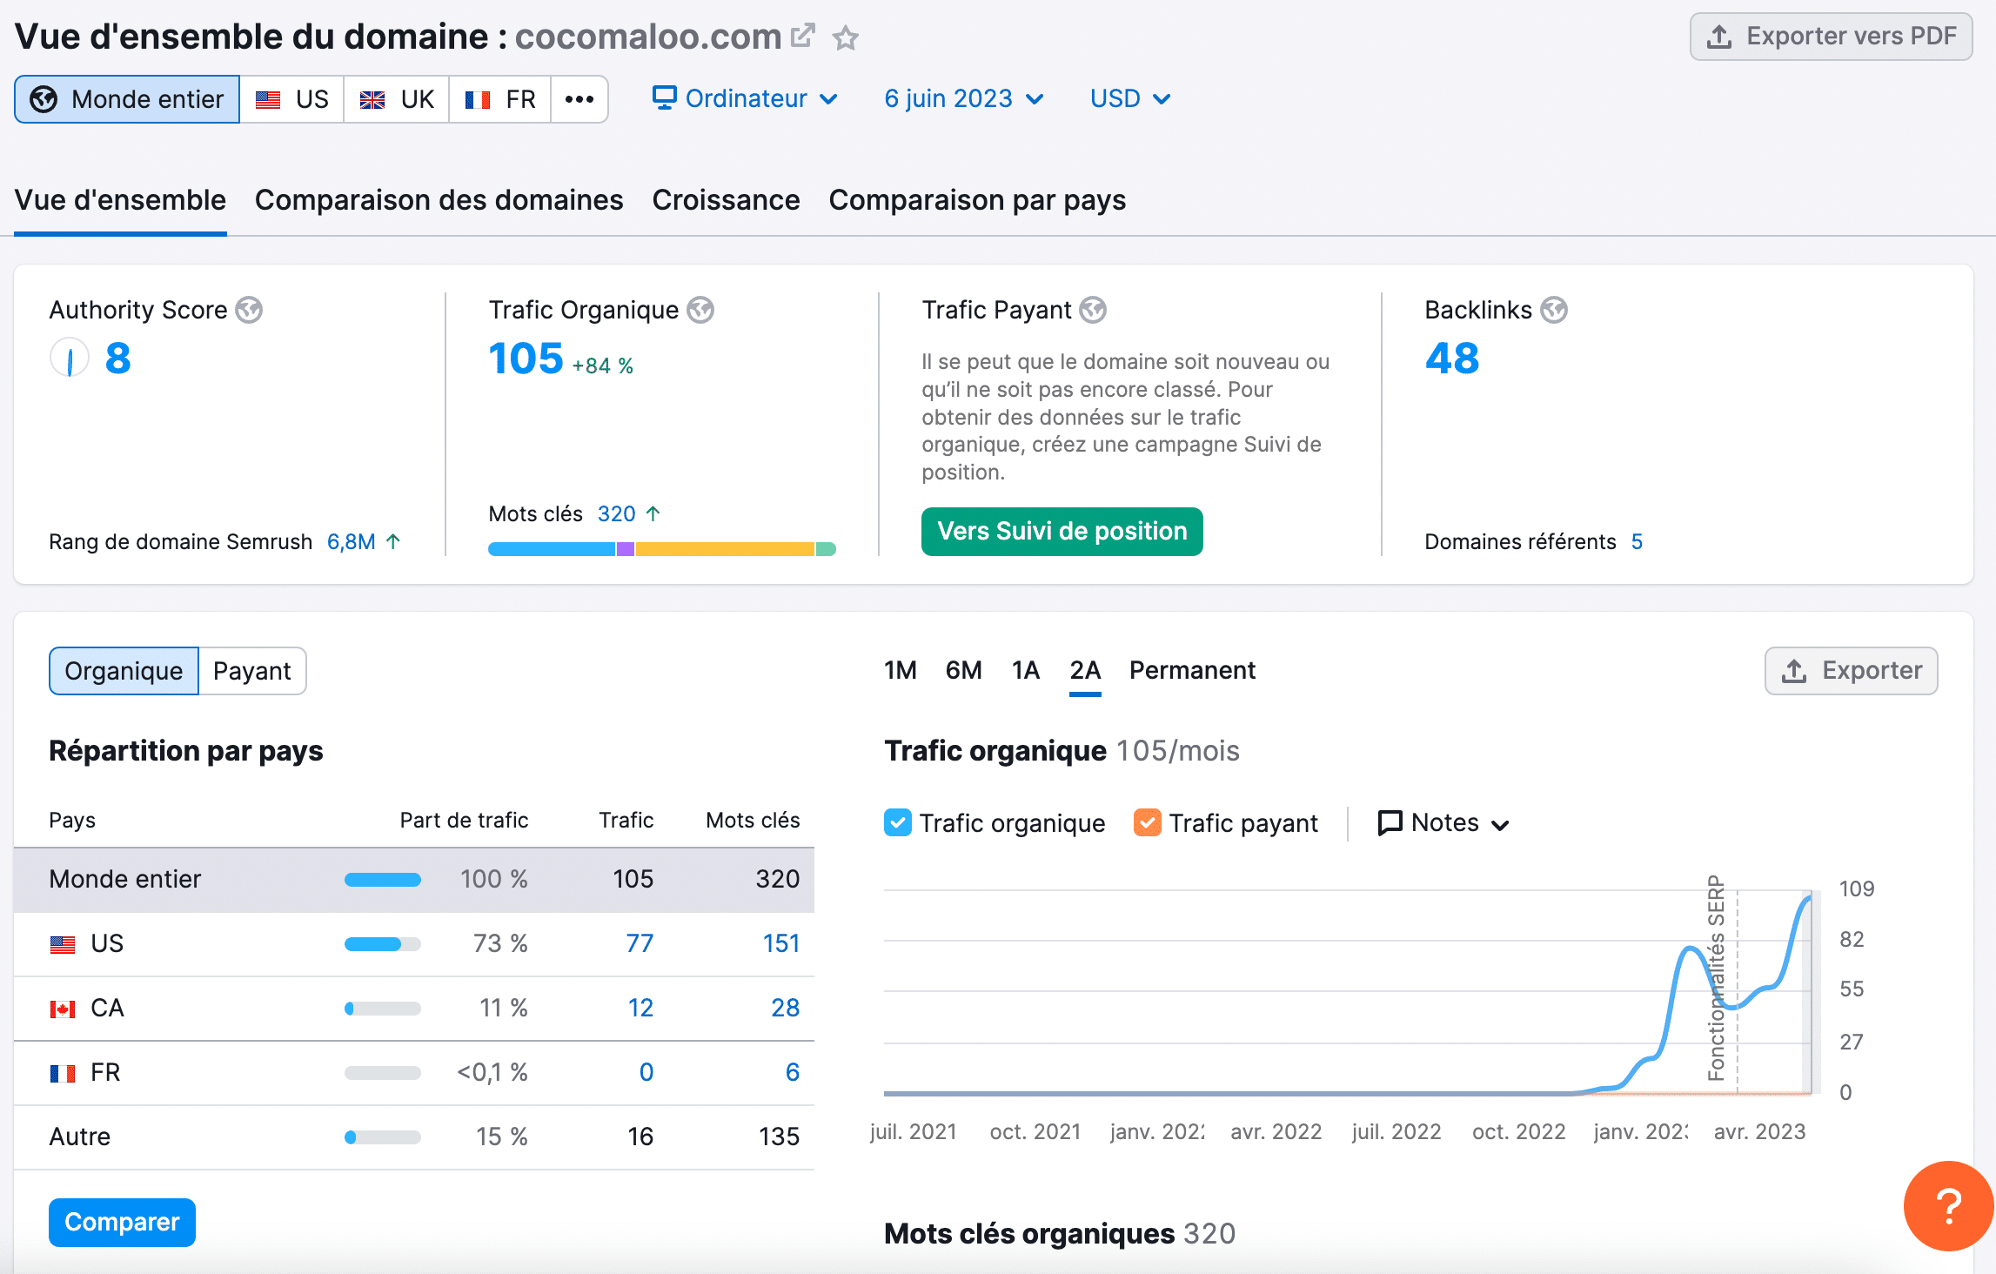Select 6M time range

pos(964,670)
